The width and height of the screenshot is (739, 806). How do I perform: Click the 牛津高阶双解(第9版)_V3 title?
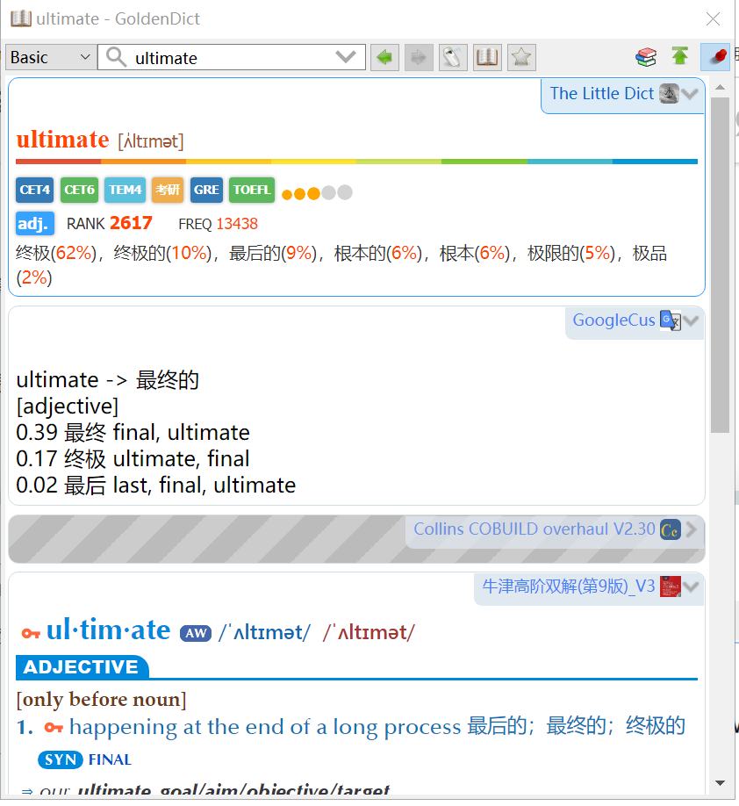[569, 586]
